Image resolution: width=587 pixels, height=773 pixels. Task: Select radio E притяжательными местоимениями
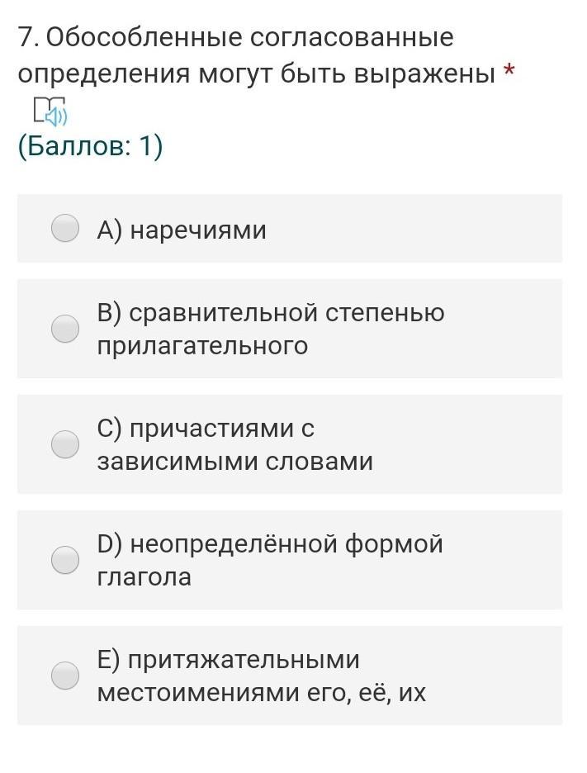click(65, 676)
